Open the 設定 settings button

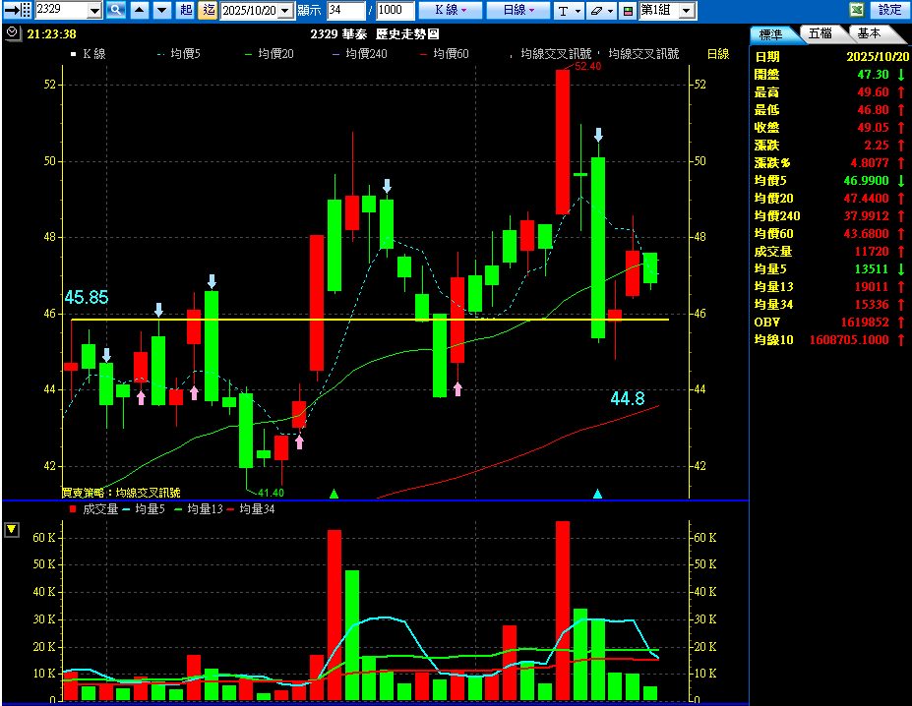[889, 10]
